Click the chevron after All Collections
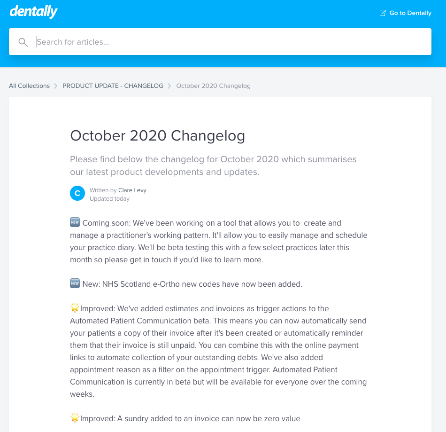 tap(56, 86)
